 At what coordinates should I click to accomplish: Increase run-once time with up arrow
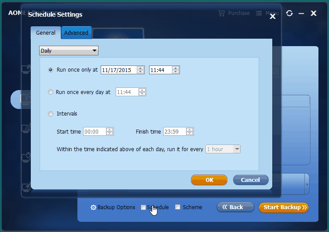(175, 68)
